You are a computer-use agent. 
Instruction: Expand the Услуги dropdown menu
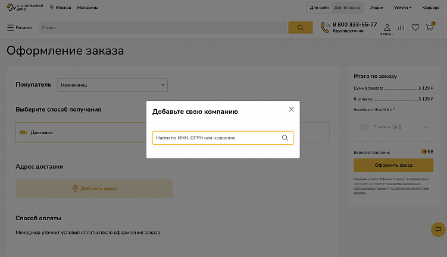tap(402, 8)
